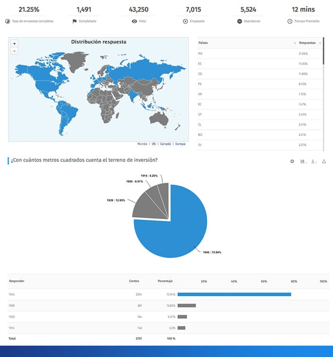Select the AR country row
333x357 pixels.
[260, 94]
